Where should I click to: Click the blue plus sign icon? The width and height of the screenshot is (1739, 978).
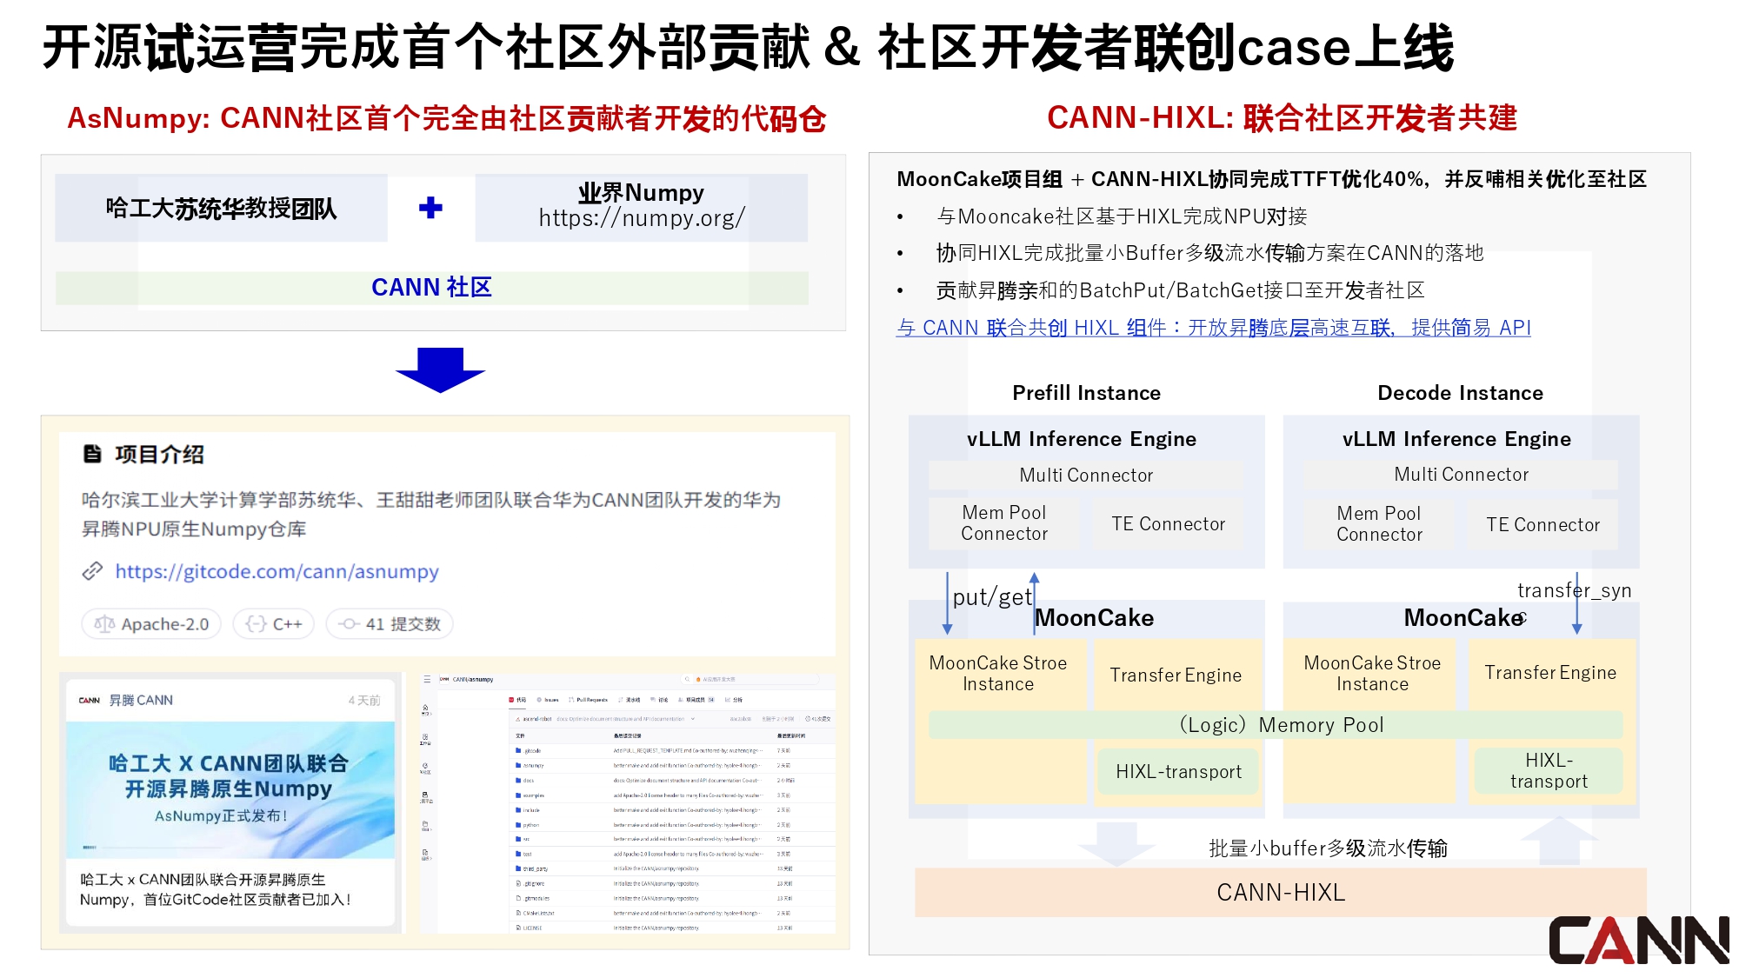click(430, 208)
